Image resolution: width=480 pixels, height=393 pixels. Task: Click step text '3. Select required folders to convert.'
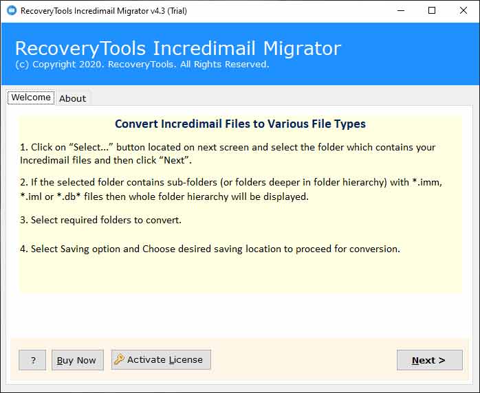coord(100,220)
